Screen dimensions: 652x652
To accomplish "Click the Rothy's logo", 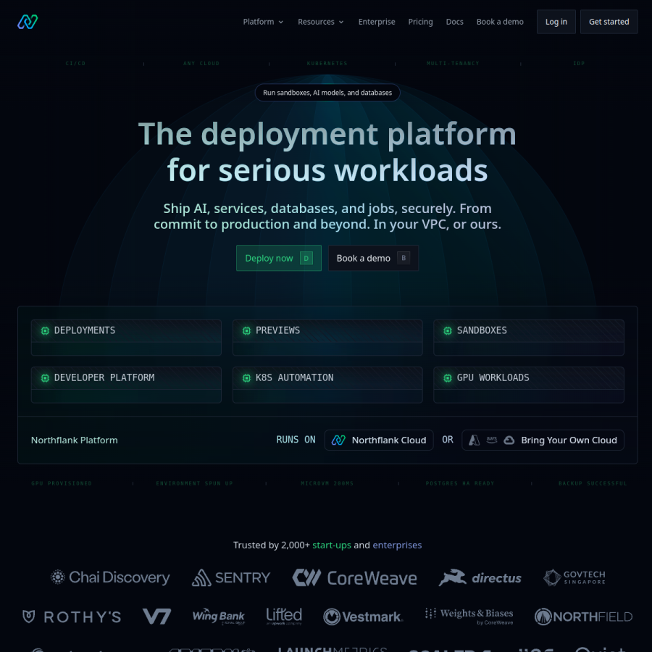I will tap(72, 617).
